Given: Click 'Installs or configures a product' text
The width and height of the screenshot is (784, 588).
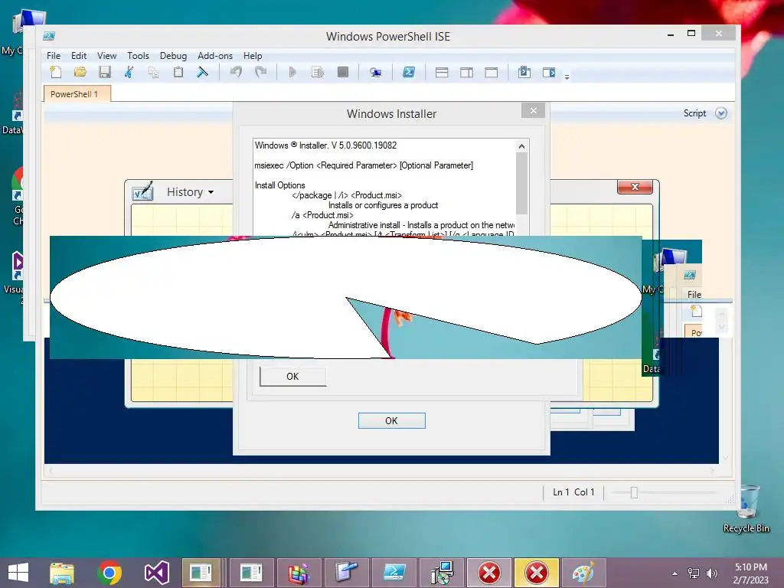Looking at the screenshot, I should click(383, 205).
